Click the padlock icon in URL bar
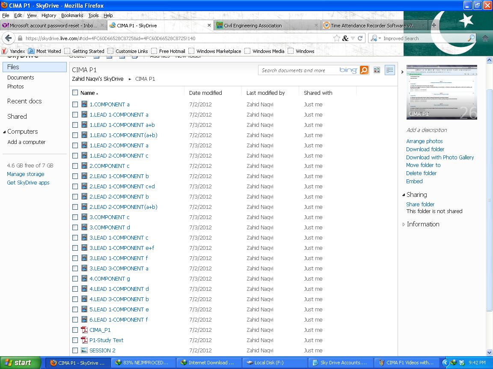 (20, 38)
